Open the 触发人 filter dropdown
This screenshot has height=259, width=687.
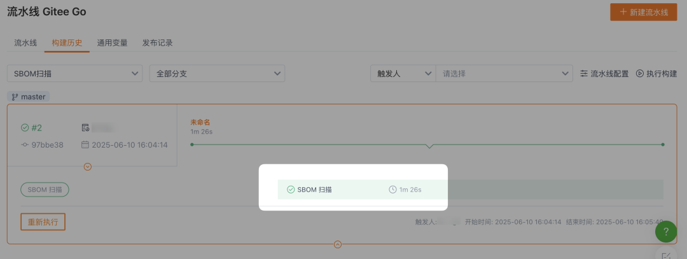click(403, 74)
